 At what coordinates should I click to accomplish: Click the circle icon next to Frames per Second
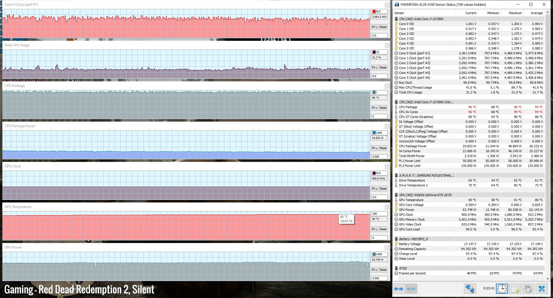point(396,273)
